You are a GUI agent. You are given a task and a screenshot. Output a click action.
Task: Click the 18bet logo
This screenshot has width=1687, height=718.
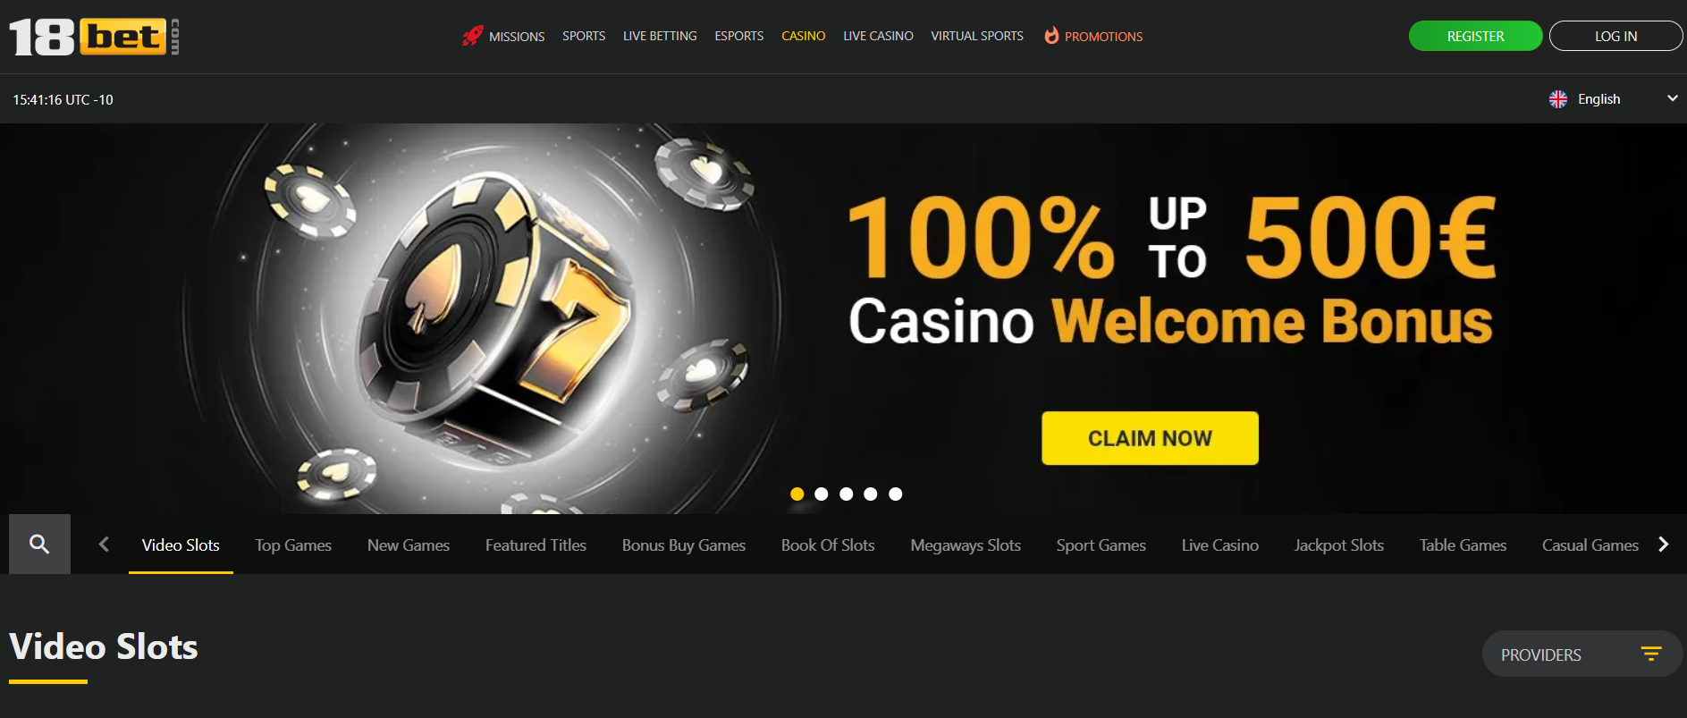click(94, 37)
